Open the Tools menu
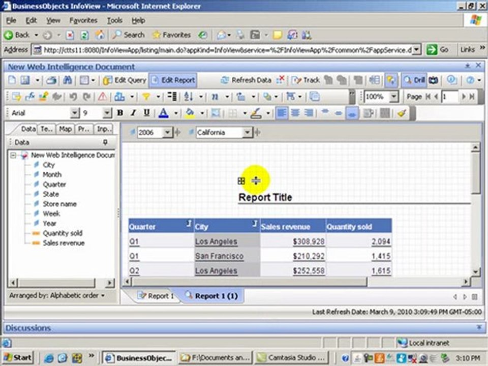This screenshot has width=488, height=366. tap(115, 20)
